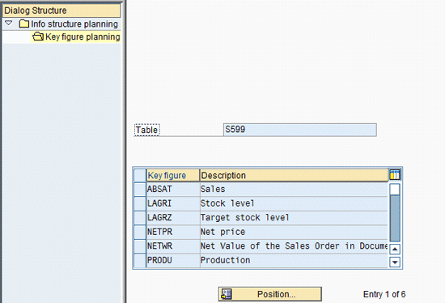Open the table settings column configuration icon
The height and width of the screenshot is (303, 445).
(395, 174)
